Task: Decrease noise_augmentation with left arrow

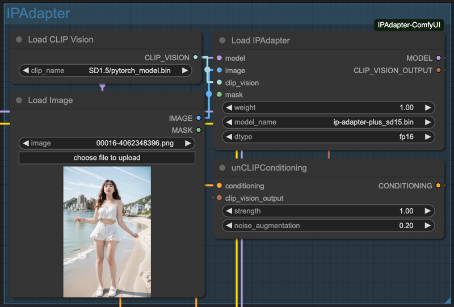Action: click(229, 225)
